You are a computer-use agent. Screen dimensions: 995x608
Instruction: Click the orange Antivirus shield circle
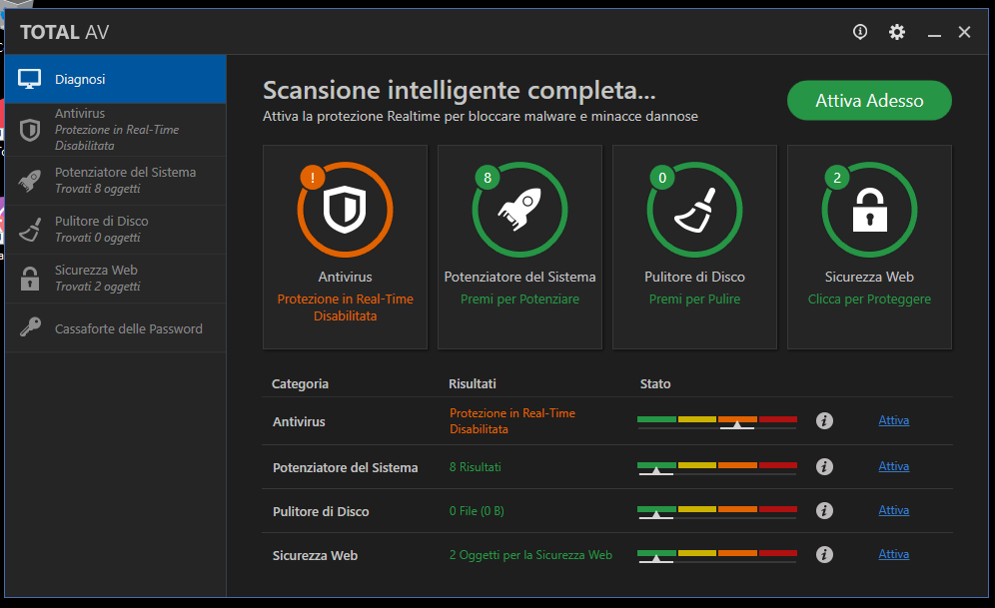pyautogui.click(x=345, y=211)
